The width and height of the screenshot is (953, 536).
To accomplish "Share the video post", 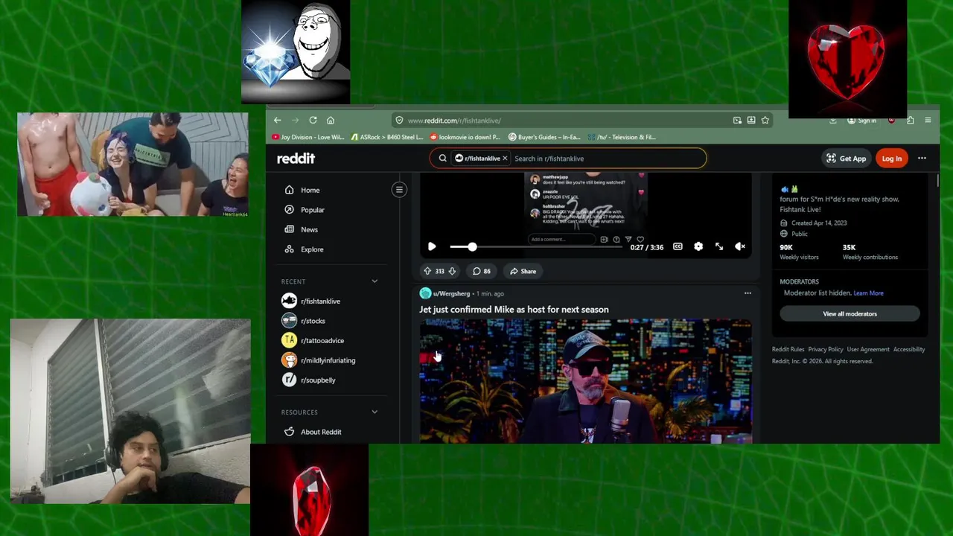I will click(523, 271).
